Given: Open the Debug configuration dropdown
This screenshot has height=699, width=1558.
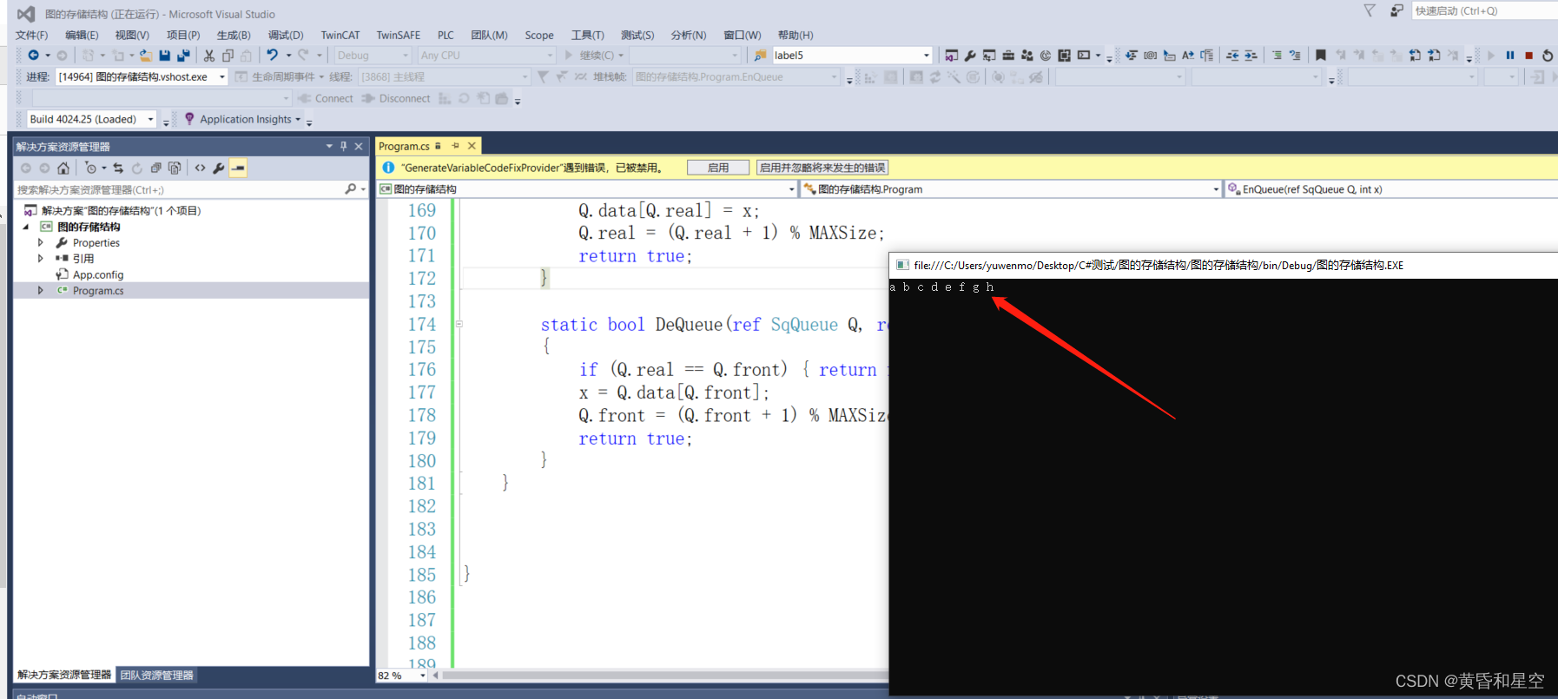Looking at the screenshot, I should pos(373,55).
